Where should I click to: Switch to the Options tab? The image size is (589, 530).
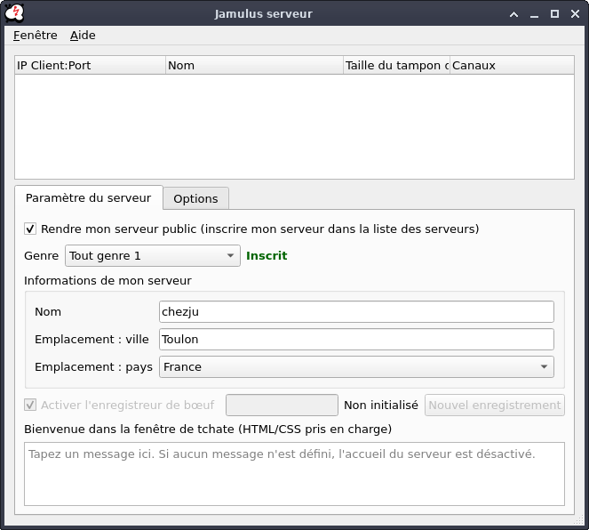(195, 198)
